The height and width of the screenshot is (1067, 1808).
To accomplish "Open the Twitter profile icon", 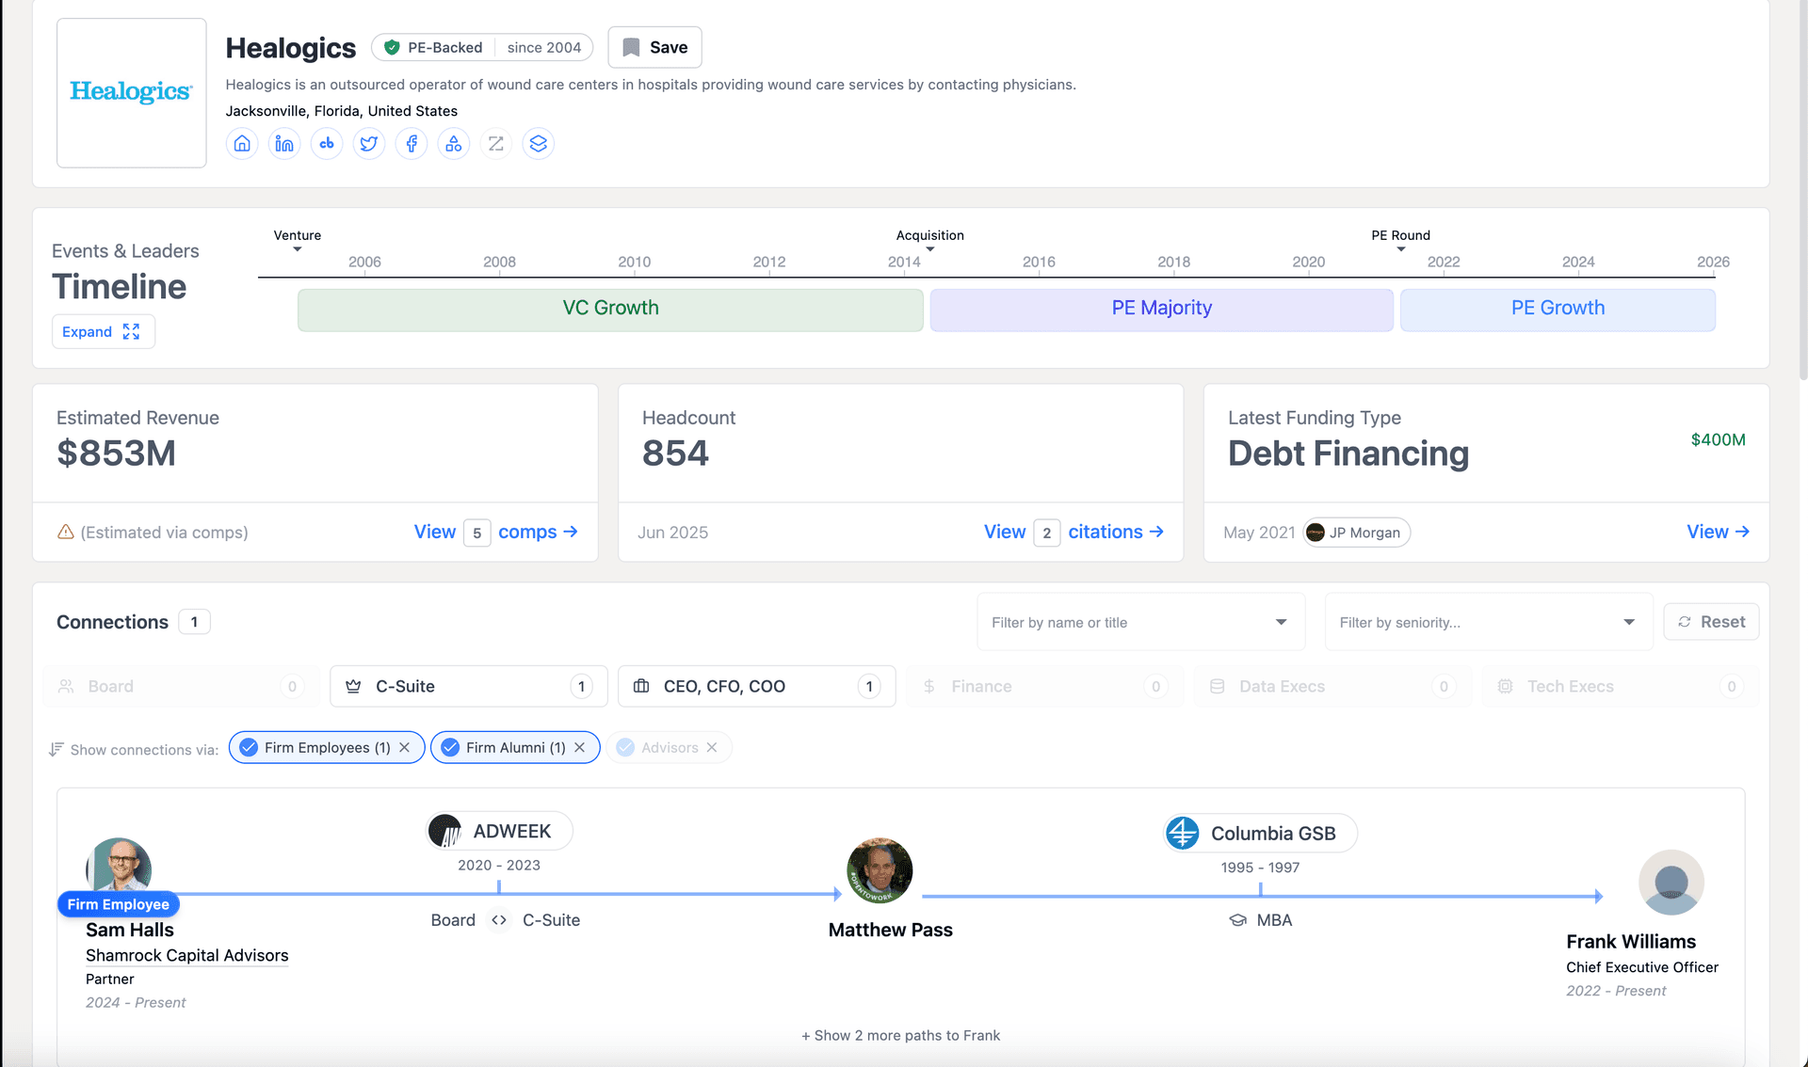I will [x=369, y=143].
